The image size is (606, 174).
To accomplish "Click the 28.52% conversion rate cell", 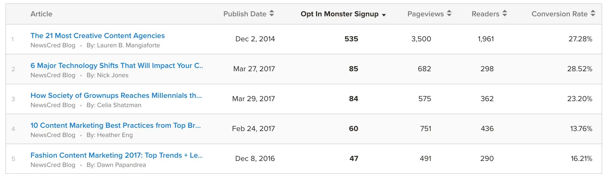I will tap(580, 69).
